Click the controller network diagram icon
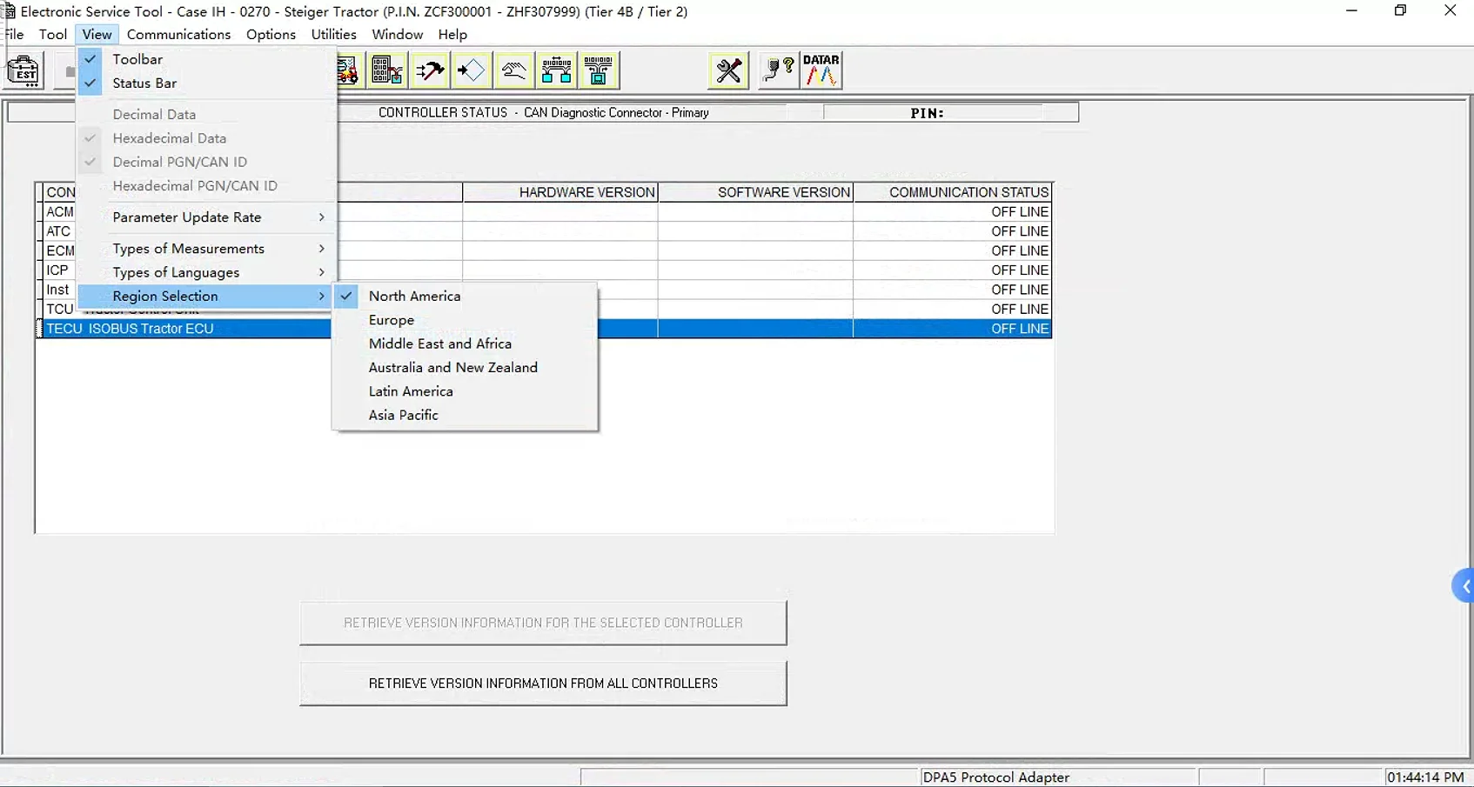 (556, 70)
